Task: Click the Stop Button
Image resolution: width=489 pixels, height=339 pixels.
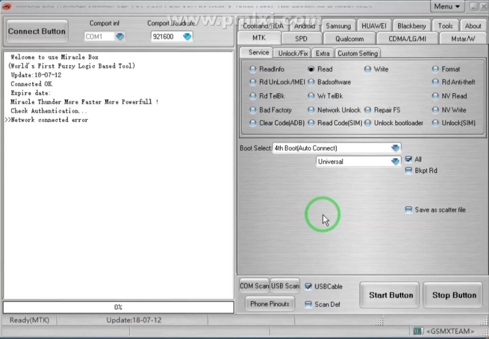Action: pyautogui.click(x=453, y=295)
